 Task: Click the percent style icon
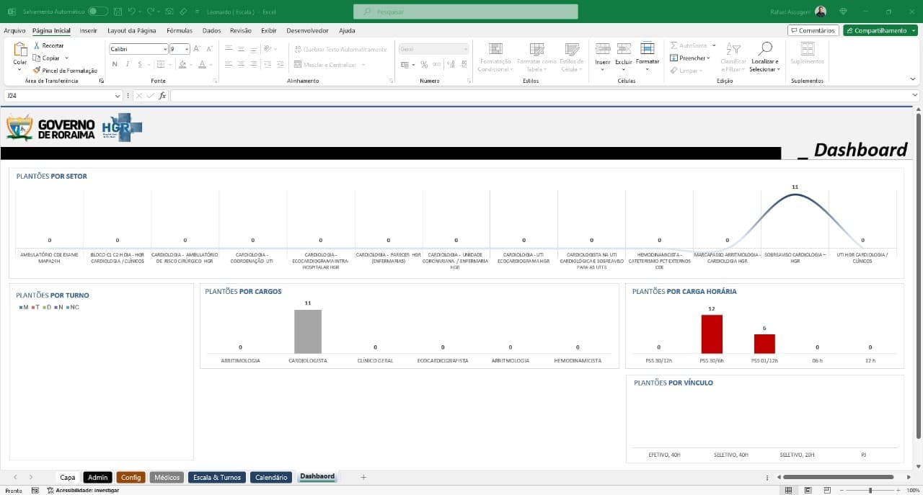(424, 64)
